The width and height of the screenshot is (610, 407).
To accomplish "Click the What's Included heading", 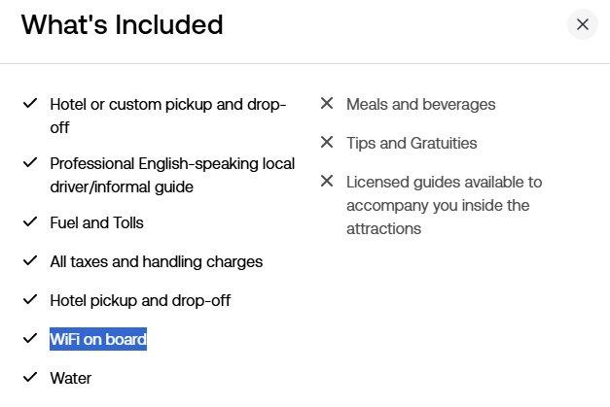I will pos(123,25).
